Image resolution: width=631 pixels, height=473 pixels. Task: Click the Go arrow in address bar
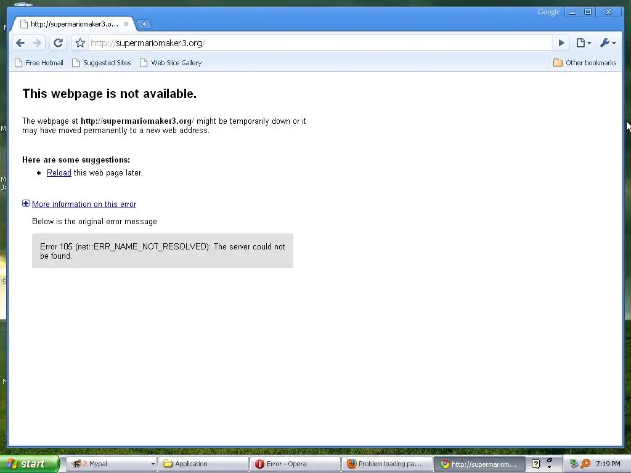click(x=561, y=43)
